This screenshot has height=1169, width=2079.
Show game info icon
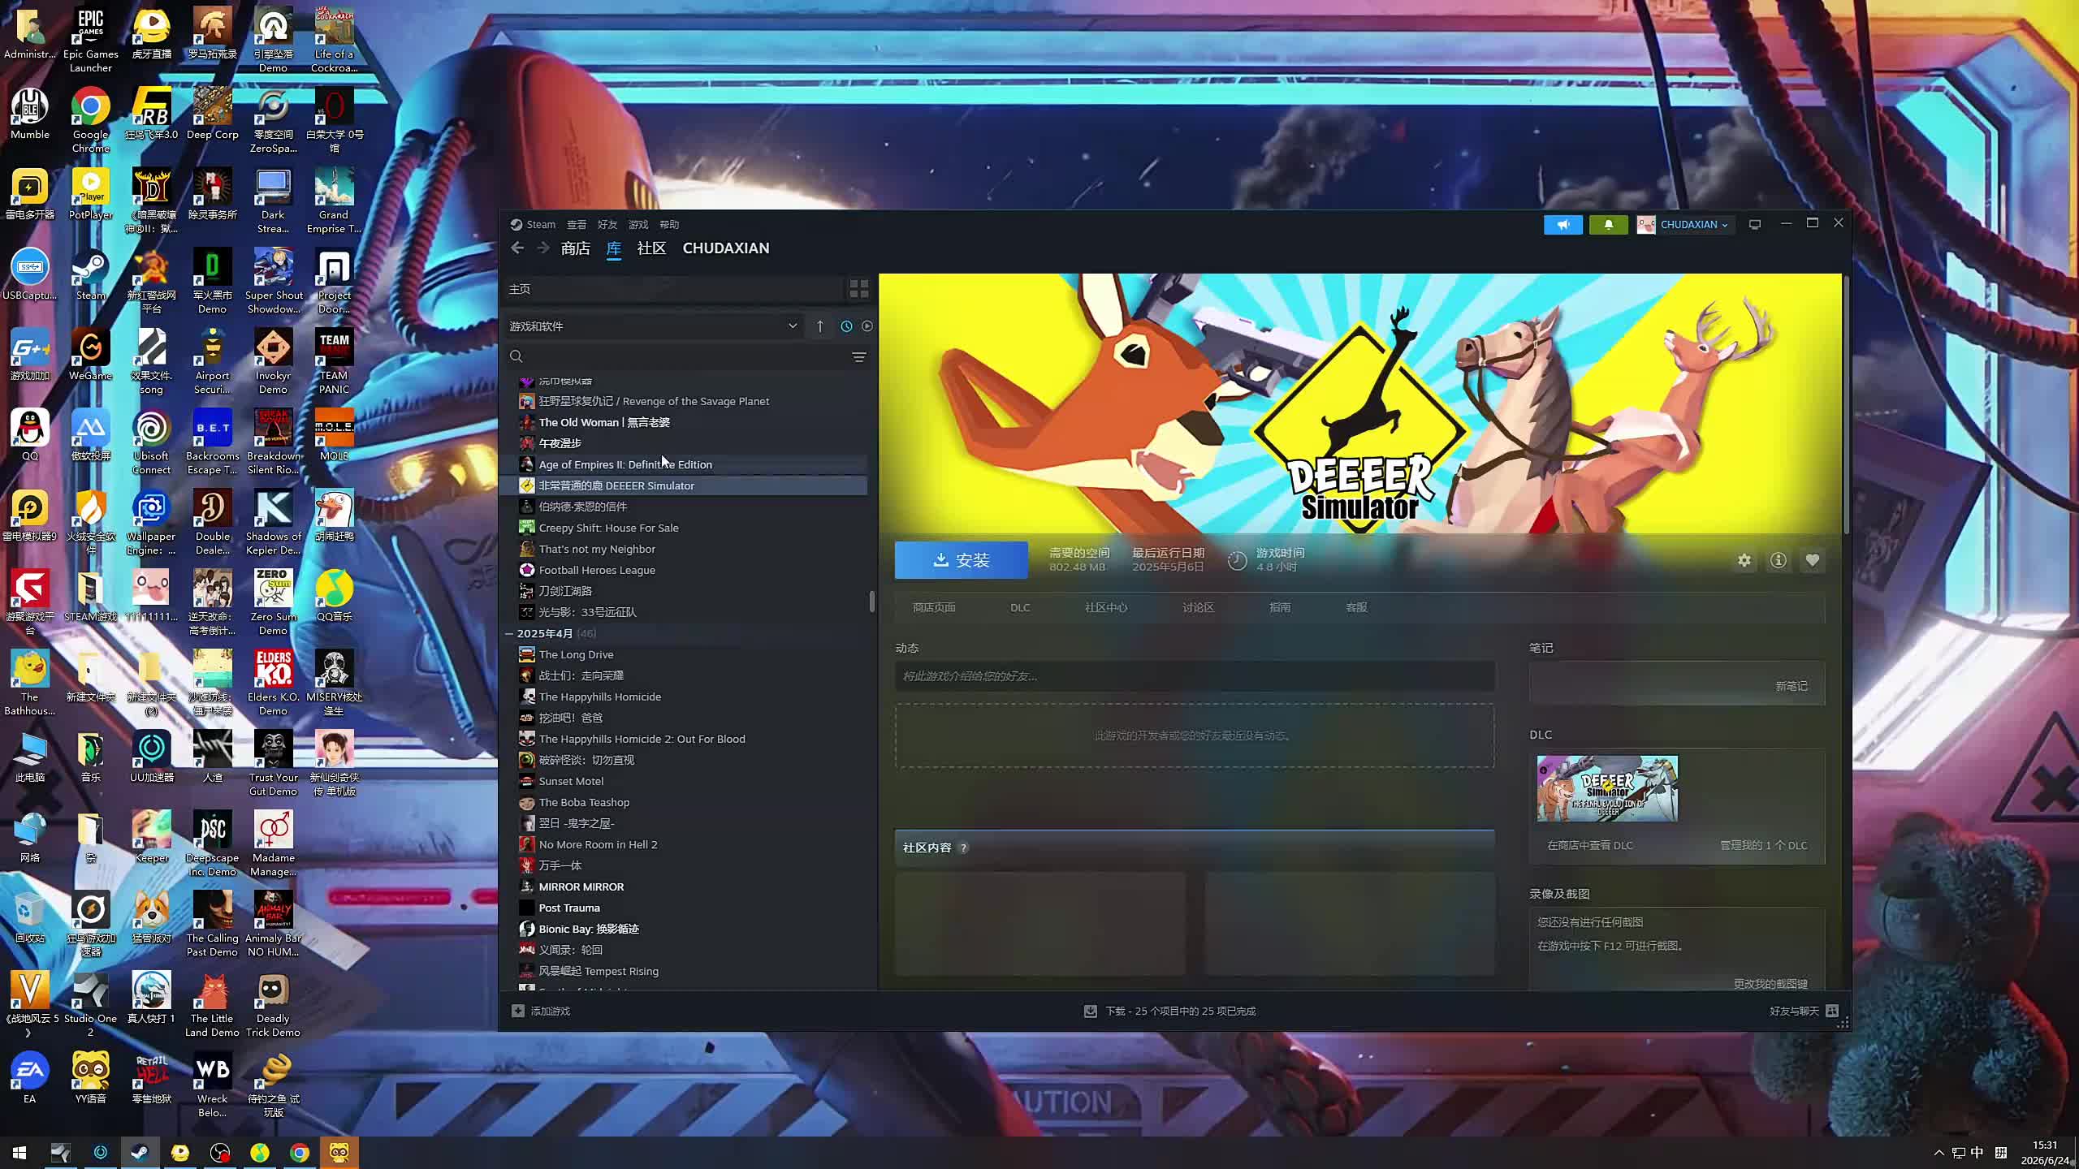[1779, 560]
